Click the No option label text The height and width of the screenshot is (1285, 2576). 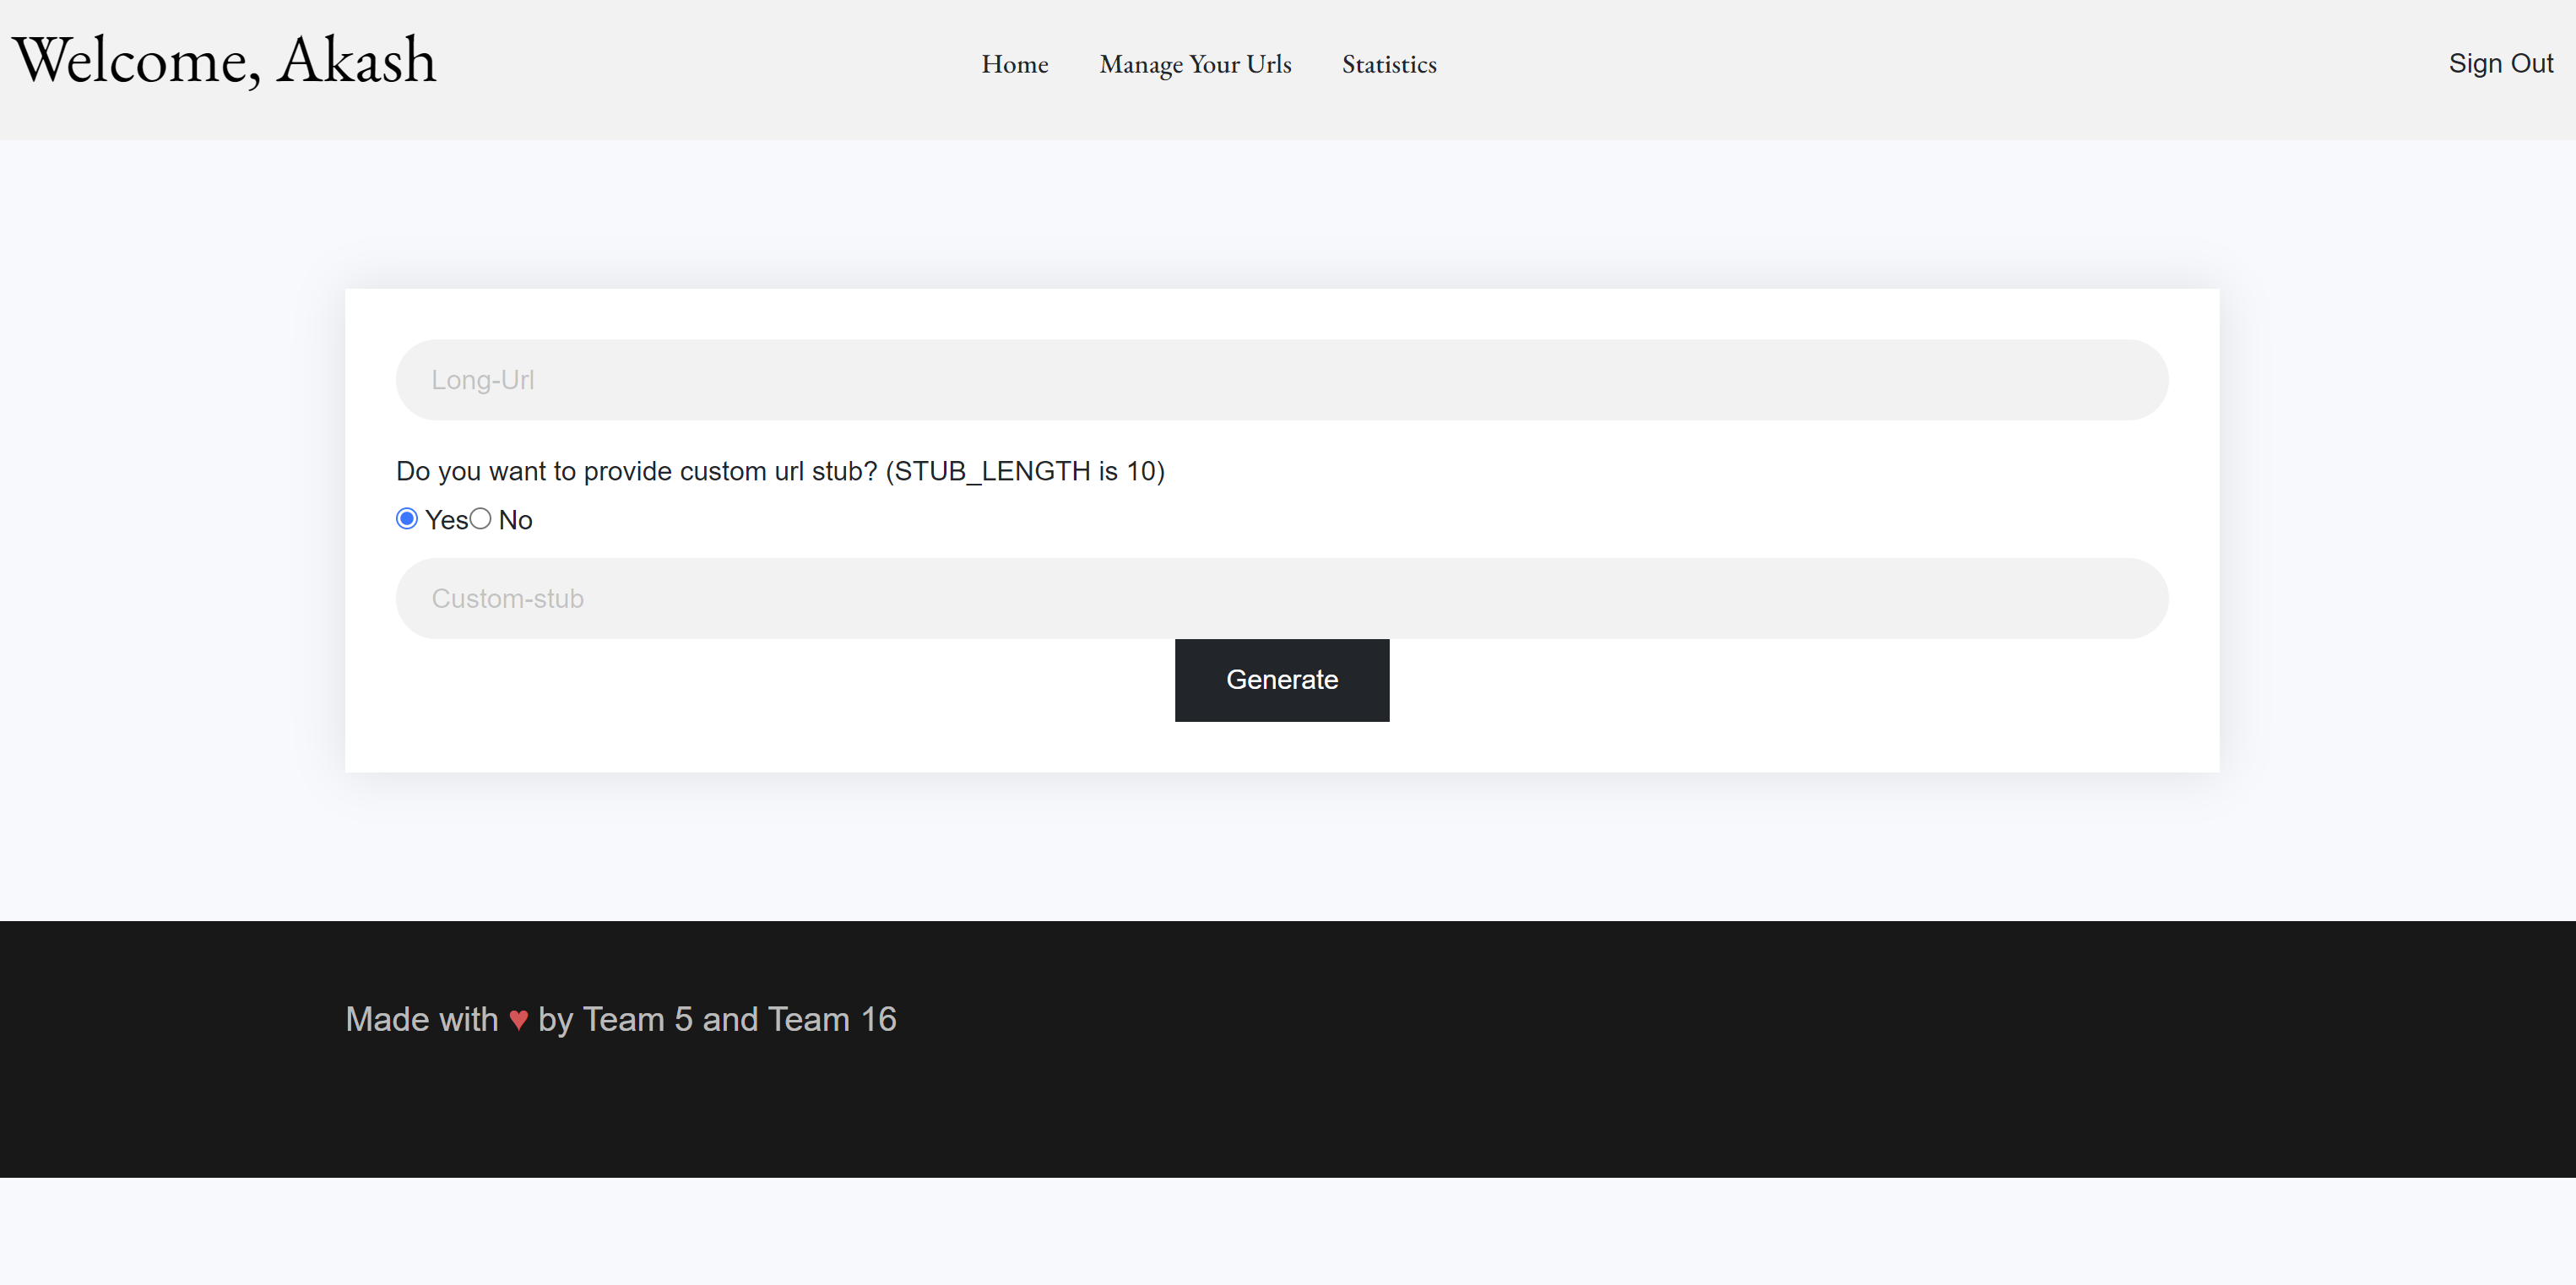coord(515,520)
